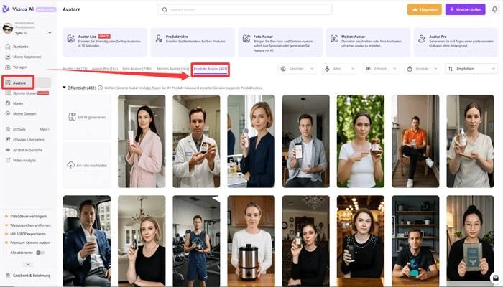Click the Mit KI generieren tile
Viewport: 503px width, 287px height.
[x=87, y=117]
